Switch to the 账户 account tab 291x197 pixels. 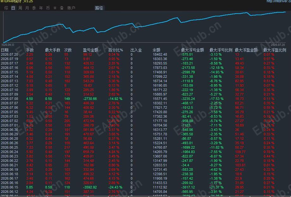pos(71,8)
